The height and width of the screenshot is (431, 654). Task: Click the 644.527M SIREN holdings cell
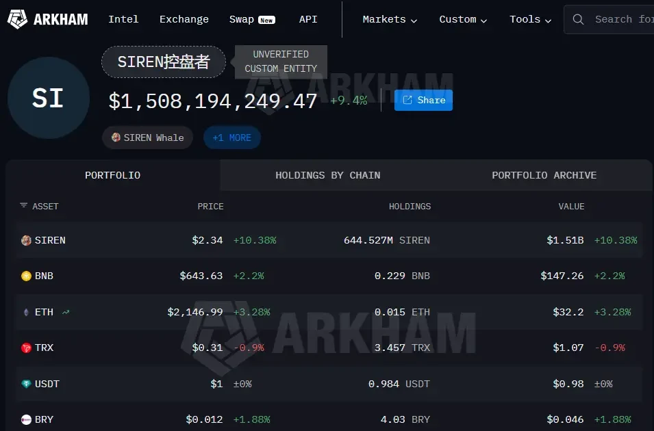click(387, 240)
